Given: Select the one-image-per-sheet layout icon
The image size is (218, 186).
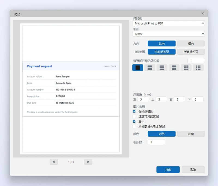Looking at the screenshot, I should point(138,68).
